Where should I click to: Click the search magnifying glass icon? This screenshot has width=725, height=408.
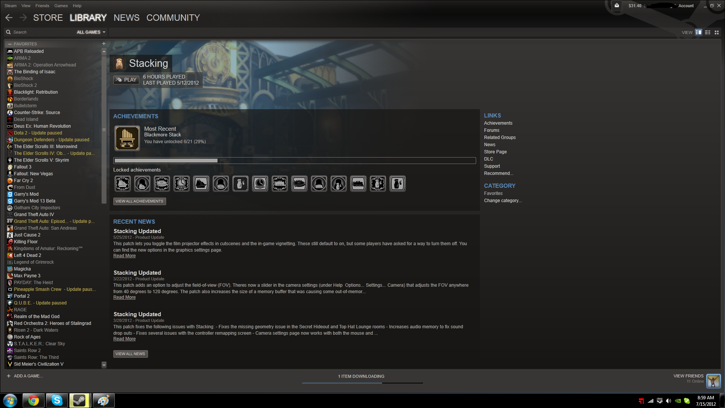pyautogui.click(x=8, y=32)
